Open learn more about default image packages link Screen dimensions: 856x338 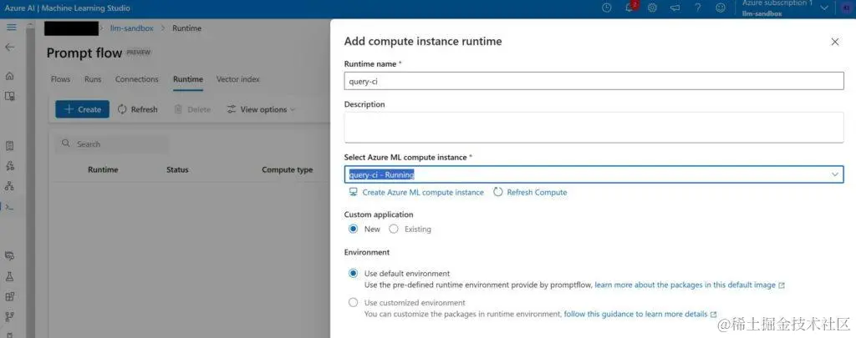[690, 285]
